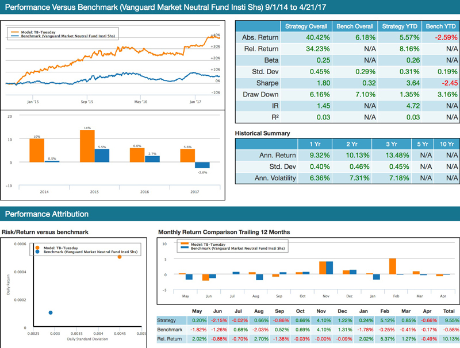
Task: Select the orange 2015 bar labeled 14%
Action: (x=87, y=146)
